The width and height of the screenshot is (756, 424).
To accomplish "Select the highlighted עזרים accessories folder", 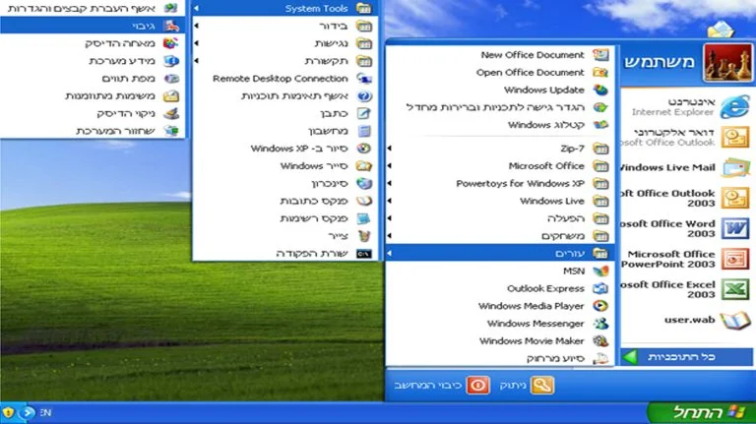I will tap(500, 253).
